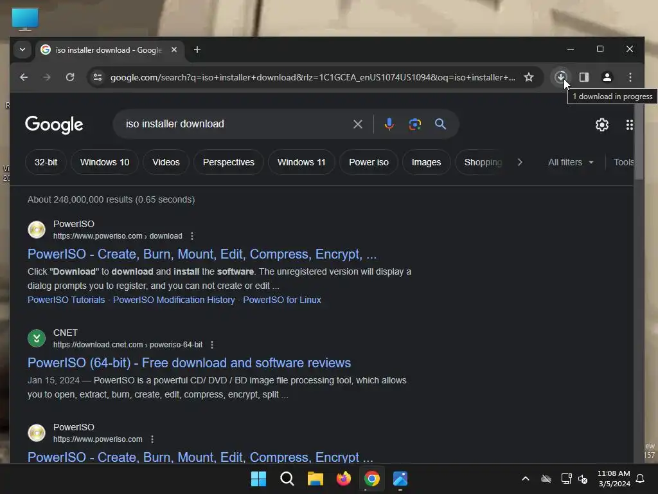Viewport: 658px width, 494px height.
Task: Click first PowerISO disc favicon
Action: (37, 230)
